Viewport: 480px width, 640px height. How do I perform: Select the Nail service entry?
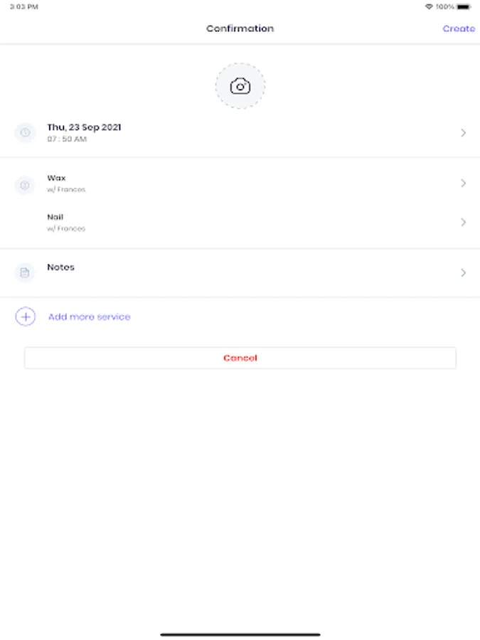(55, 218)
